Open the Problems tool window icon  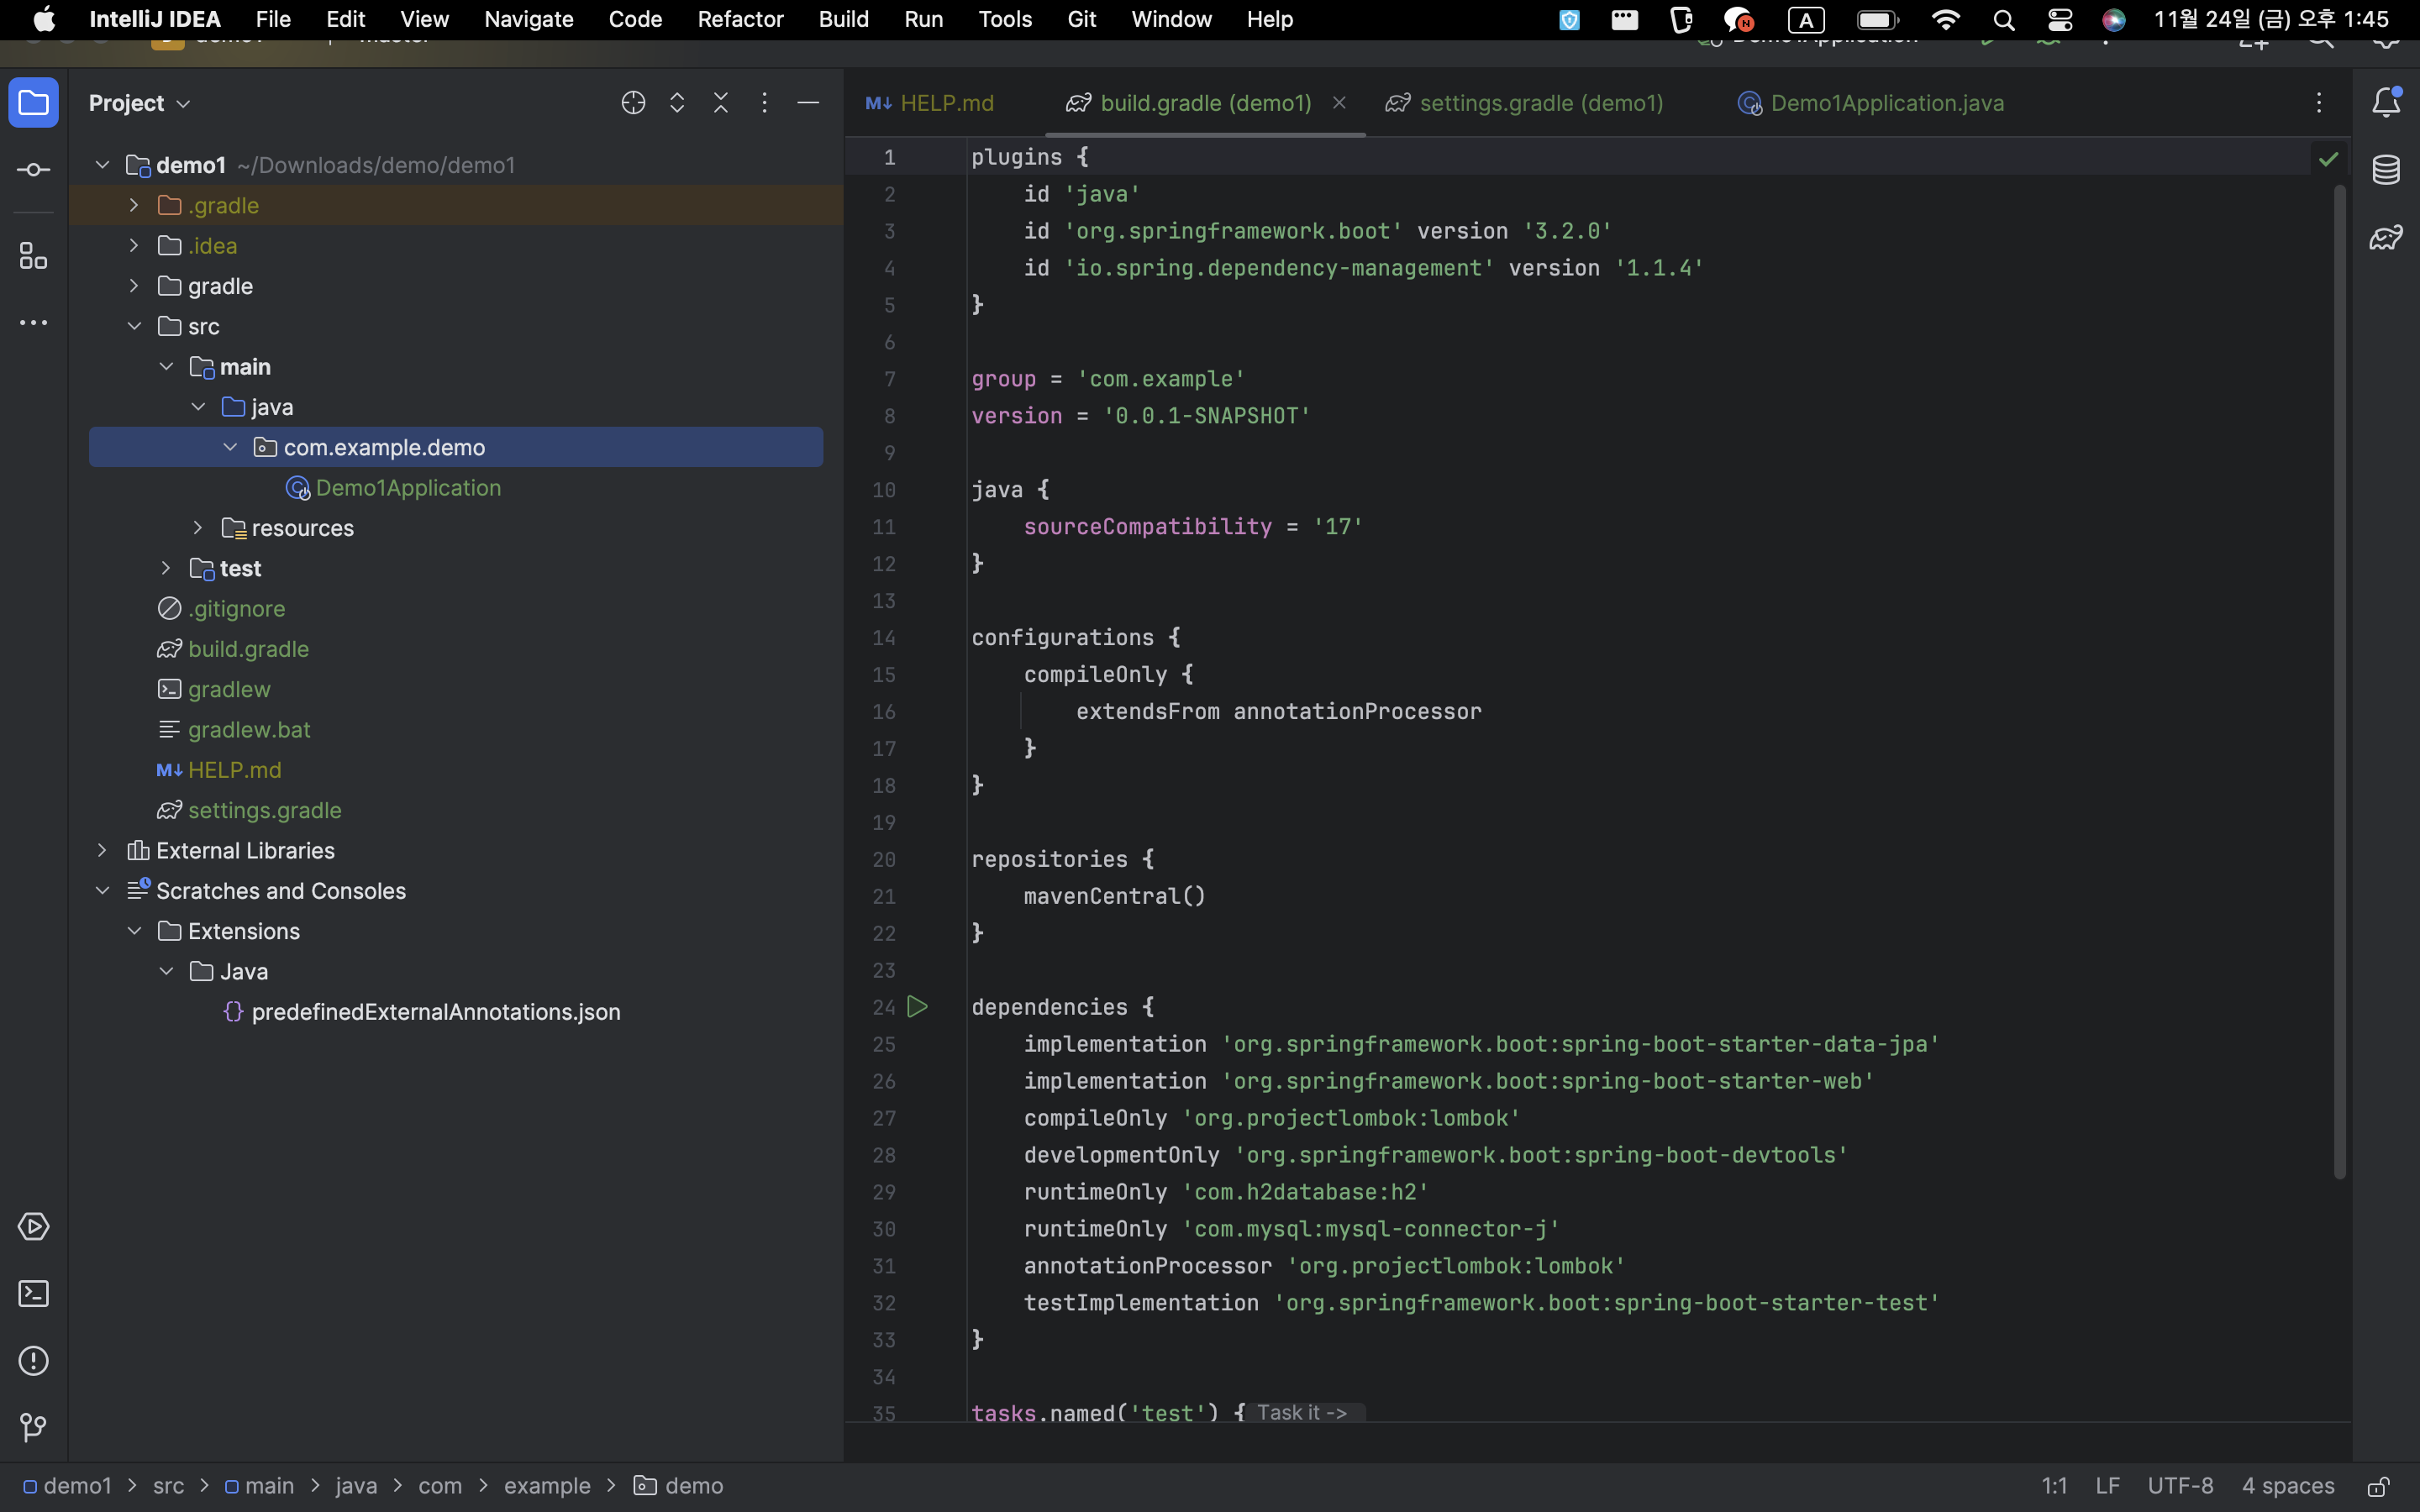pos(33,1361)
